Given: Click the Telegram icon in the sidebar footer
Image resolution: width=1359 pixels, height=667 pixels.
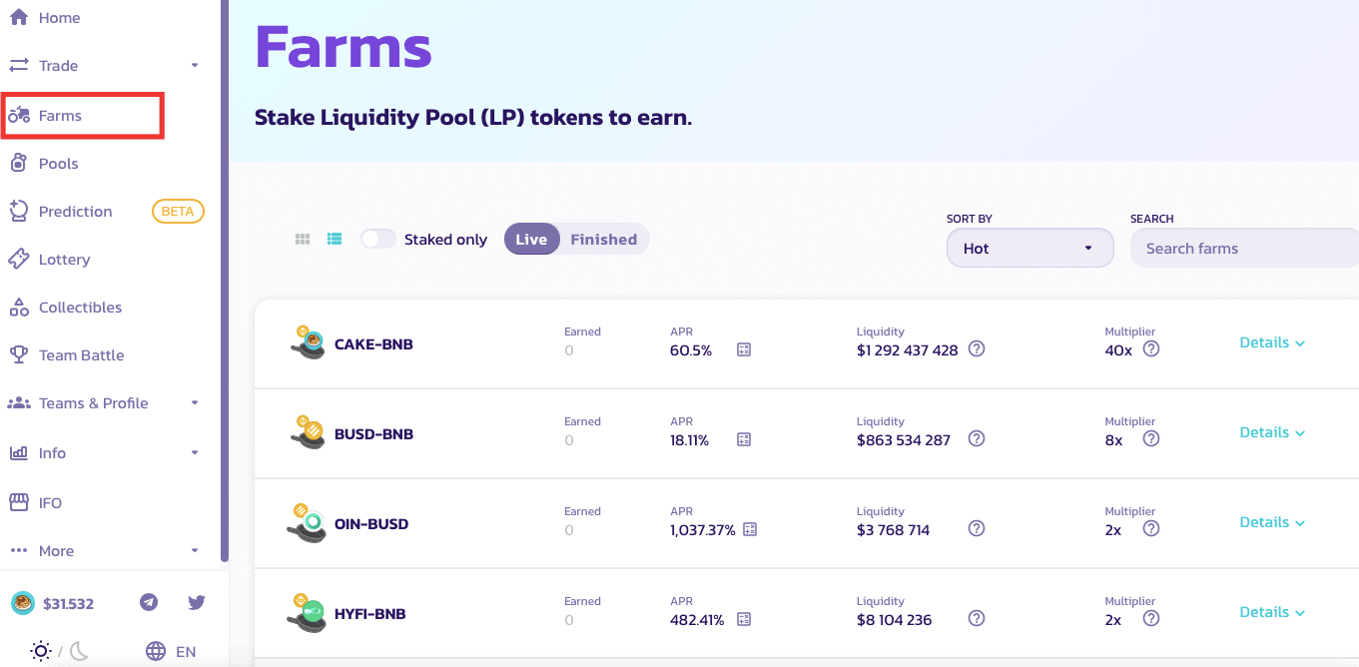Looking at the screenshot, I should 149,602.
